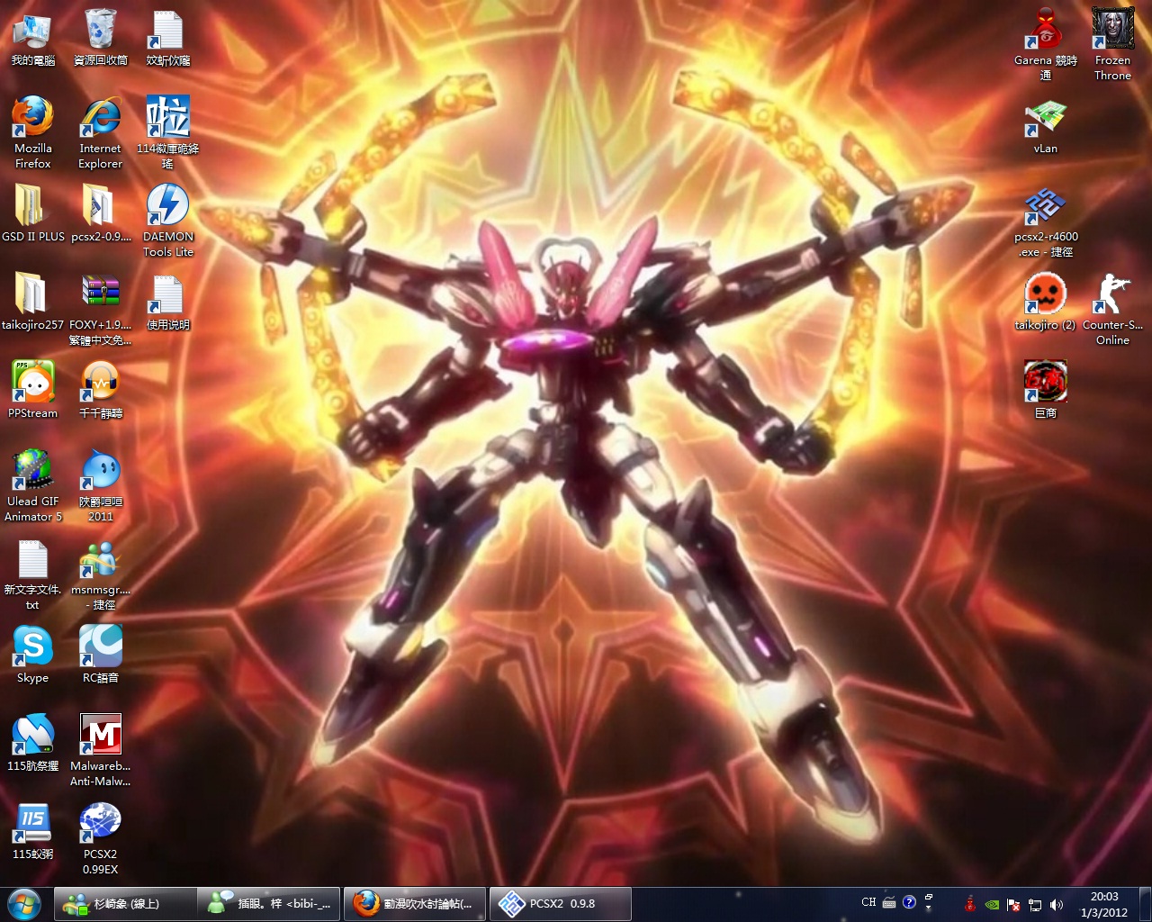The image size is (1152, 922).
Task: Open the red Garena tray icon
Action: click(x=970, y=904)
